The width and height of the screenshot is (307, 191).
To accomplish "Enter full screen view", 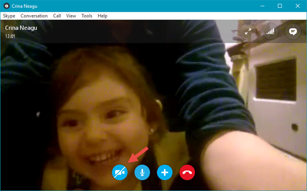I will click(x=248, y=32).
